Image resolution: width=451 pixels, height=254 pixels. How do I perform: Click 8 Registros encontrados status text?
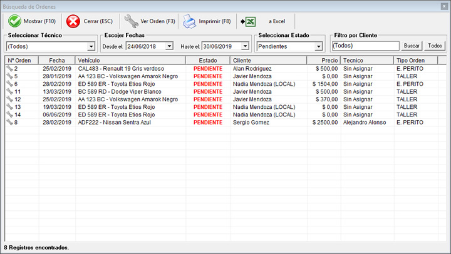pos(36,247)
